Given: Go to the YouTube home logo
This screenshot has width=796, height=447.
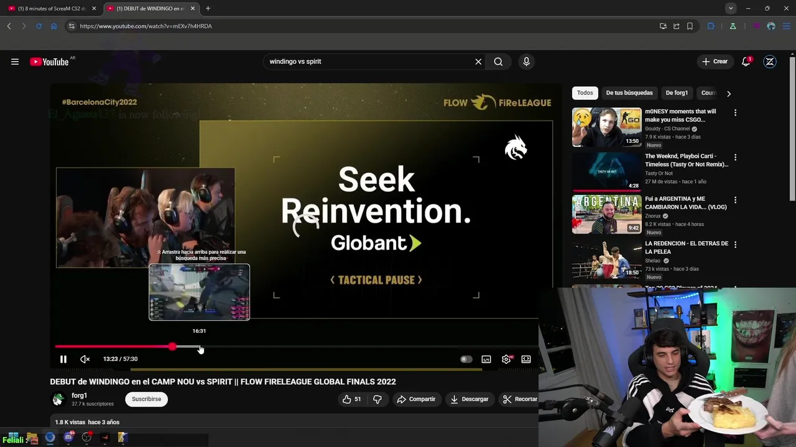Looking at the screenshot, I should click(50, 61).
